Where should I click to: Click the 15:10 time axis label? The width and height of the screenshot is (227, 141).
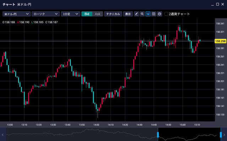(x=197, y=125)
